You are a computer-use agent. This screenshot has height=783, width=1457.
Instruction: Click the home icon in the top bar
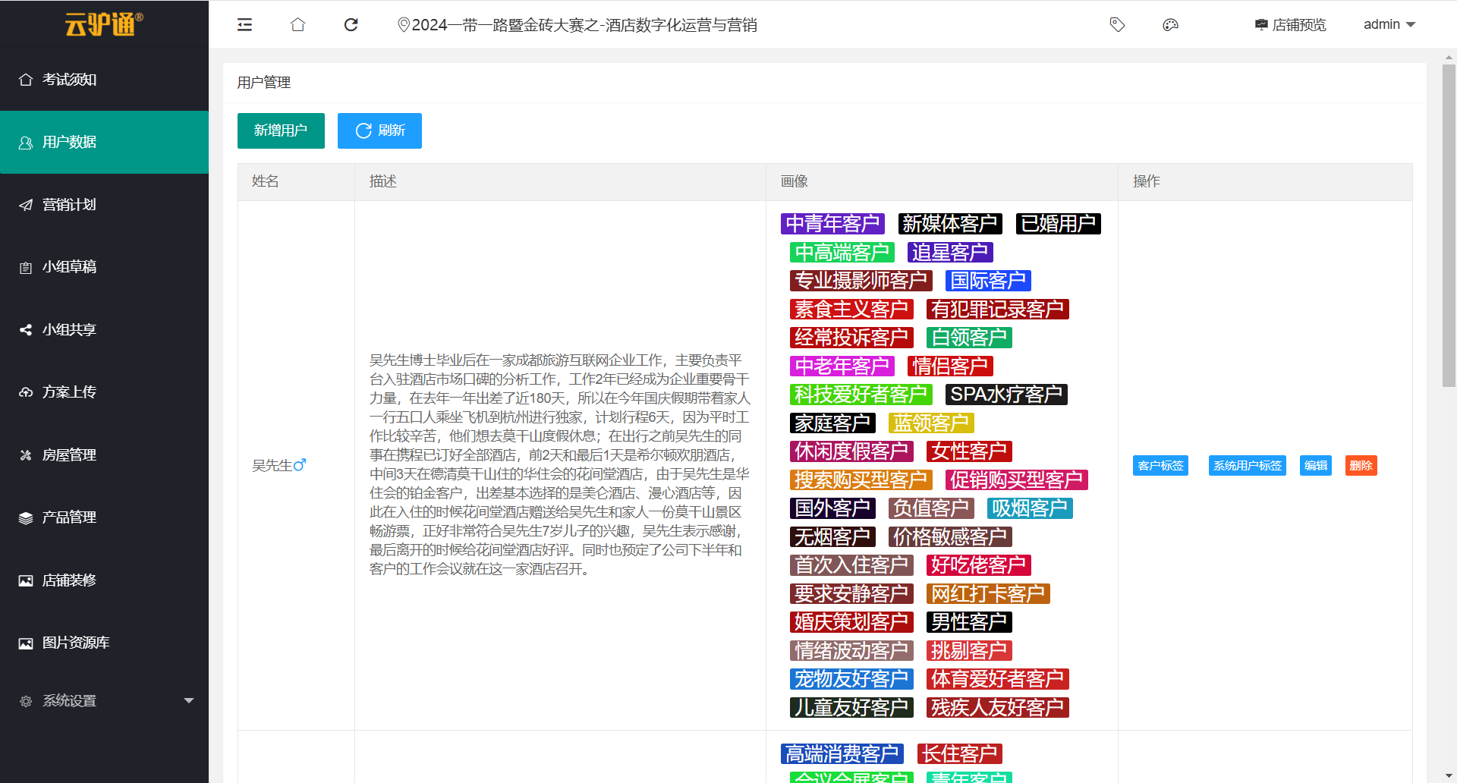click(x=297, y=24)
